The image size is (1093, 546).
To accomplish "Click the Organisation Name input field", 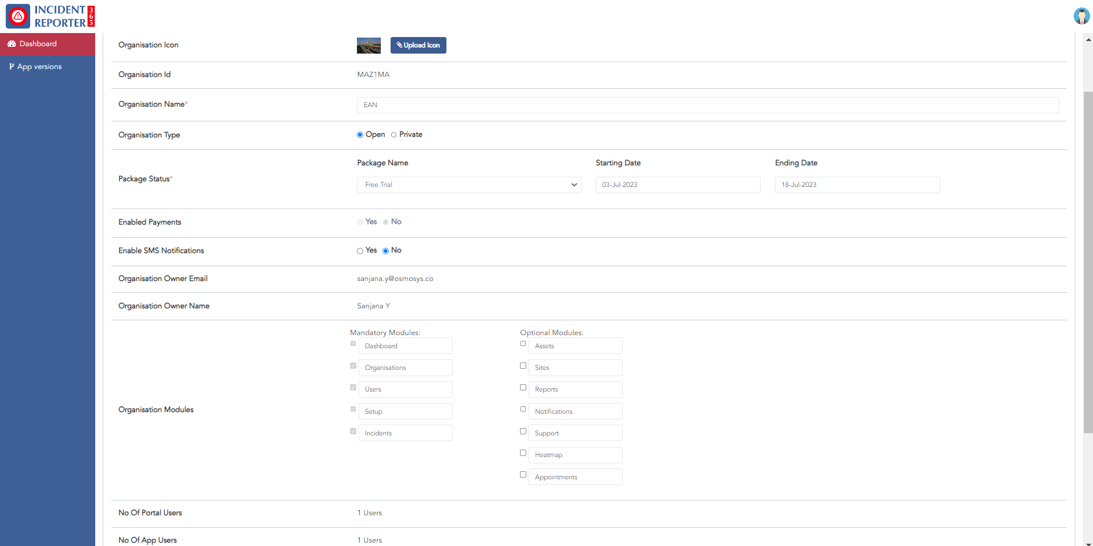I will [707, 105].
